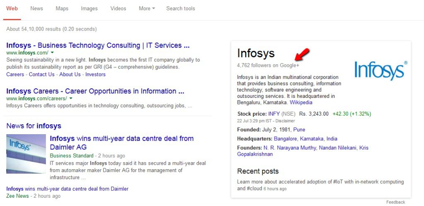424x206 pixels.
Task: Expand the www.infosys.com/careers/ green arrow dropdown
Action: tap(71, 98)
